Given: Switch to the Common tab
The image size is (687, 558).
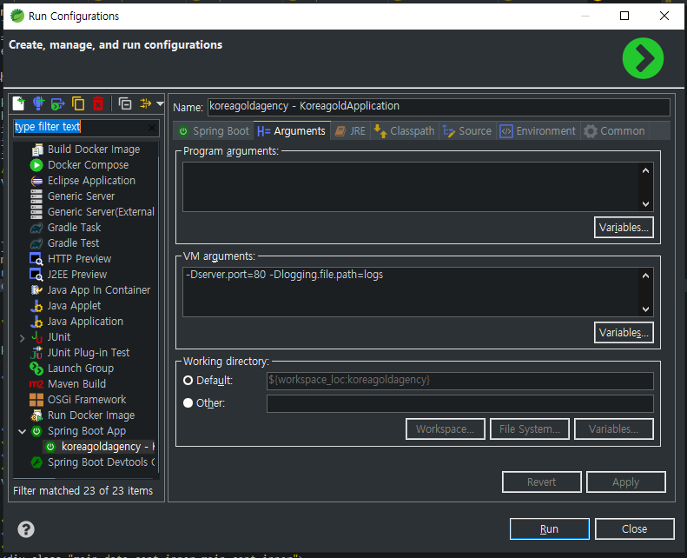Looking at the screenshot, I should [615, 131].
